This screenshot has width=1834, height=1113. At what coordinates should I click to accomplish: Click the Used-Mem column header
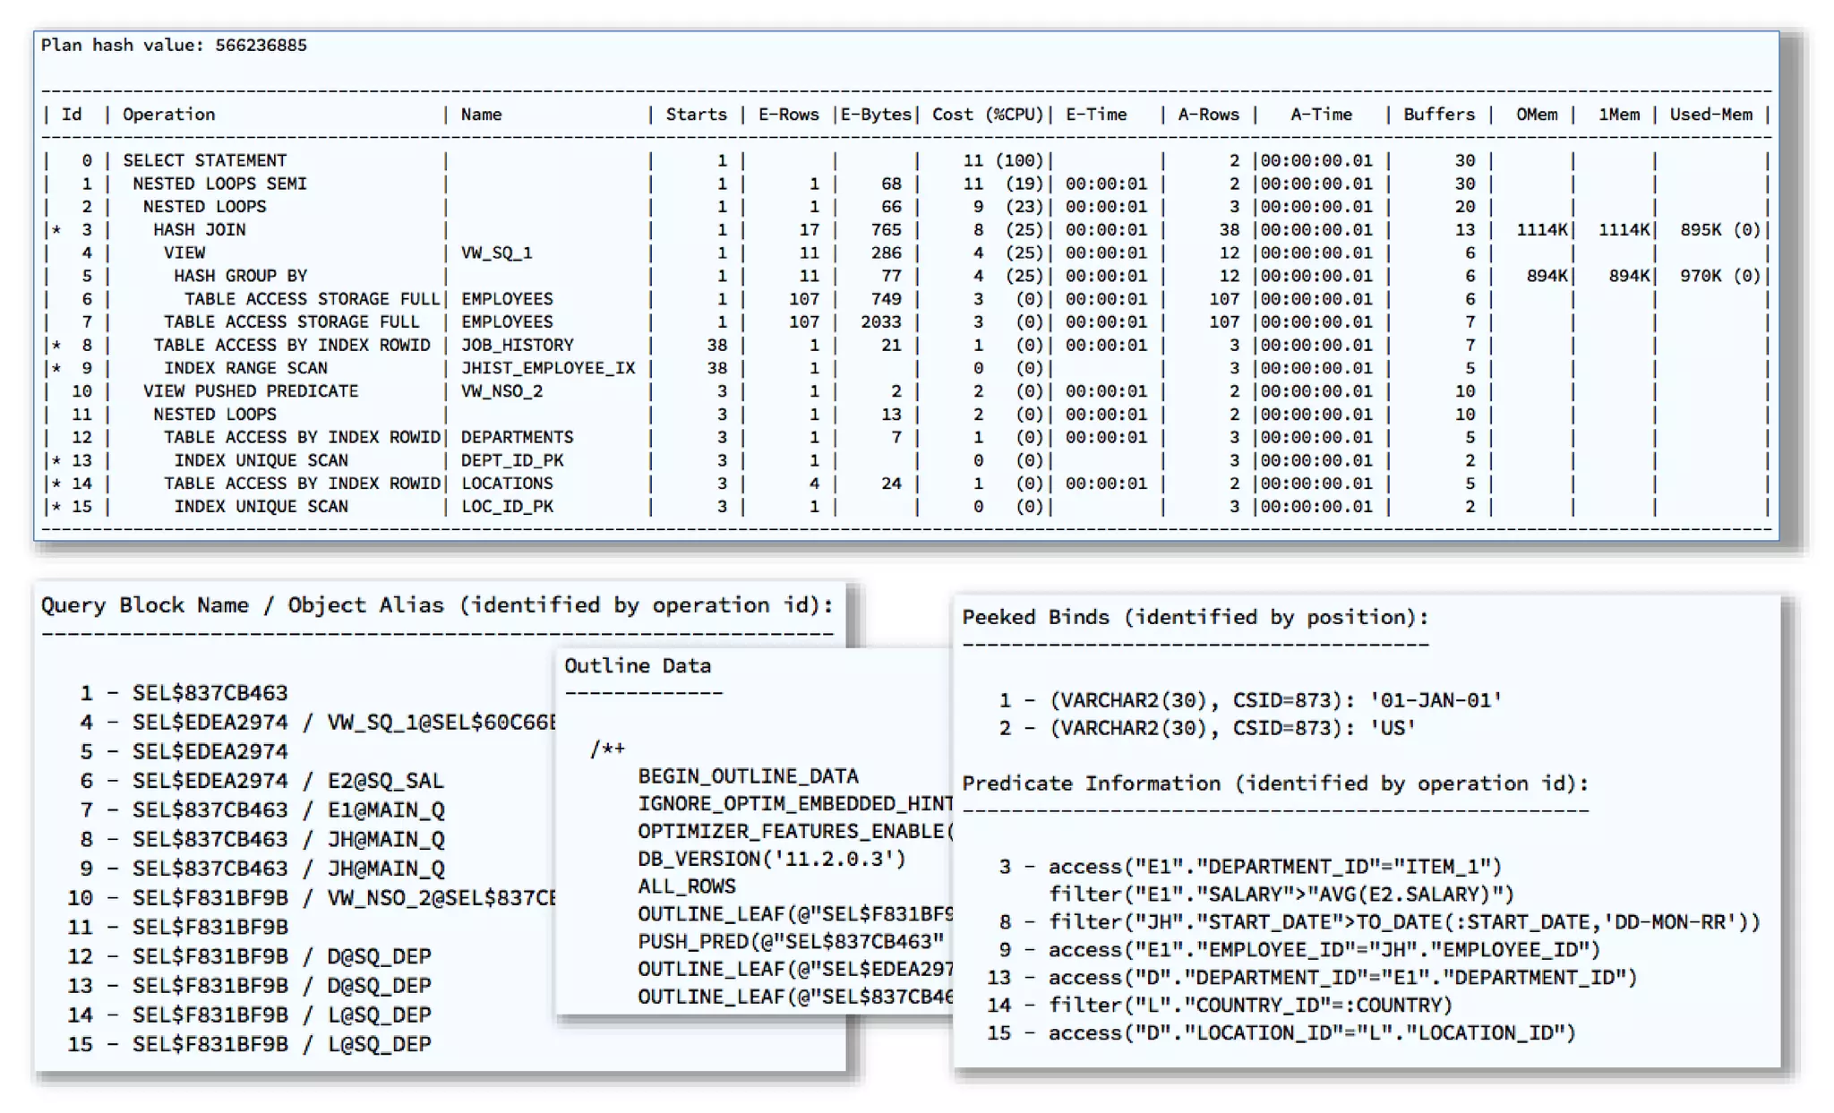pos(1710,114)
